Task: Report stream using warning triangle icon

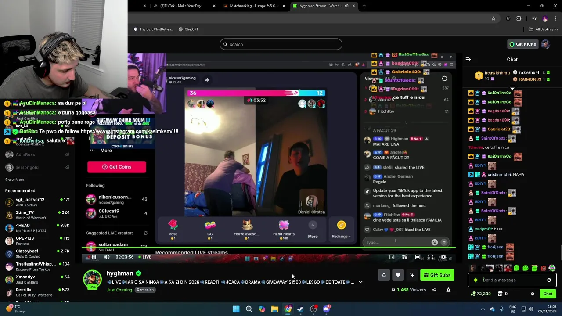Action: (x=448, y=290)
